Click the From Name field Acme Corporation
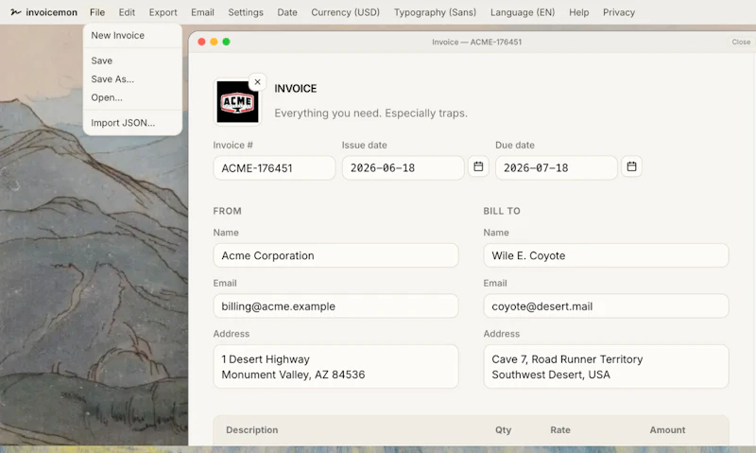The width and height of the screenshot is (756, 453). click(x=335, y=255)
